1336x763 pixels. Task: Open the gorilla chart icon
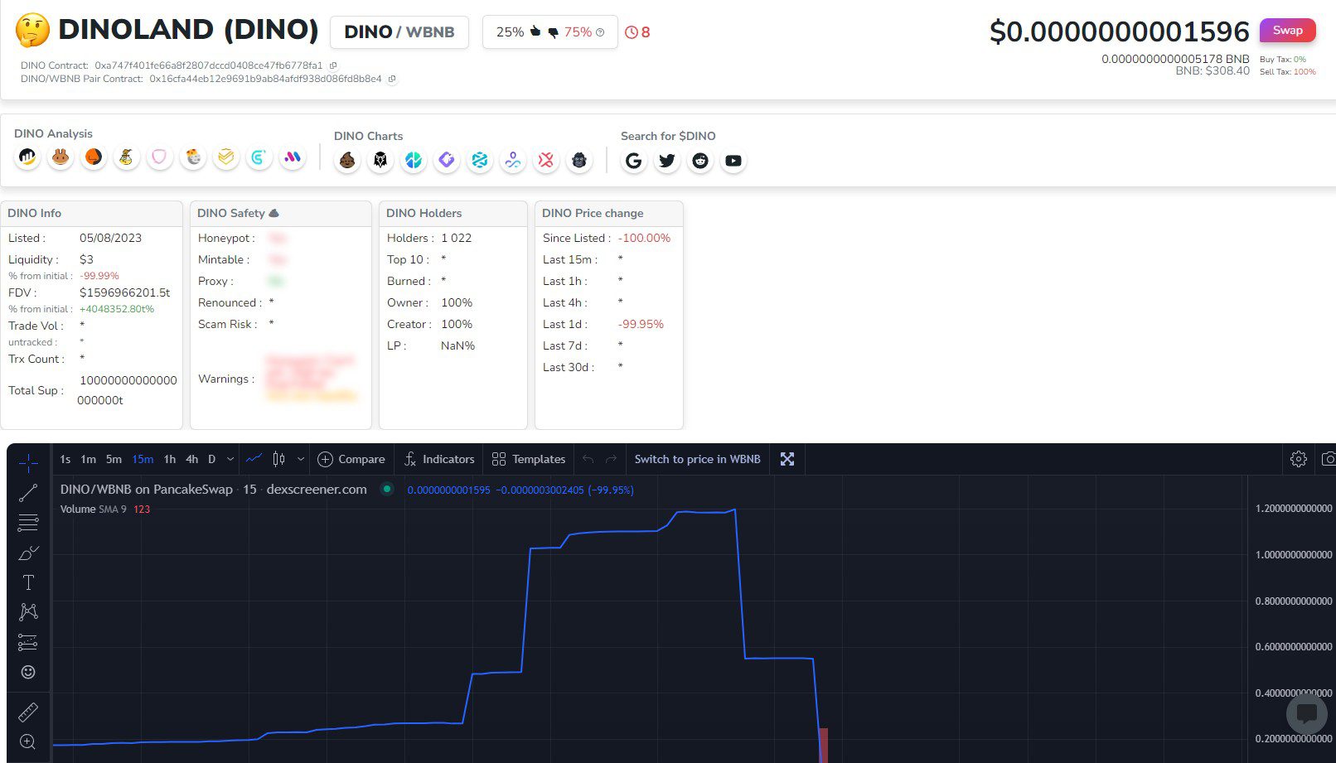(579, 161)
